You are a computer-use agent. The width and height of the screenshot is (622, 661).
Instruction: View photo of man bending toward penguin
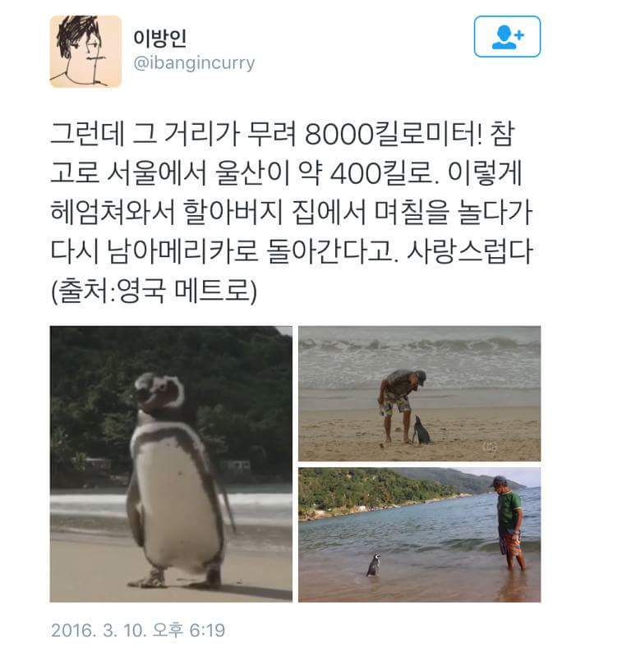pyautogui.click(x=420, y=393)
